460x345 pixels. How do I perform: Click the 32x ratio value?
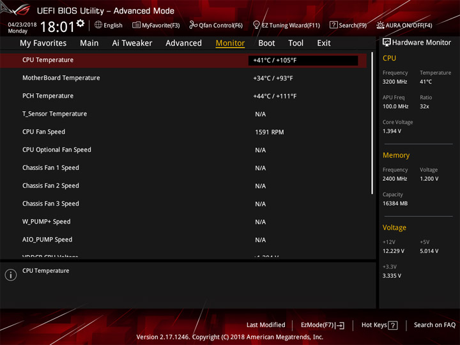pyautogui.click(x=424, y=107)
